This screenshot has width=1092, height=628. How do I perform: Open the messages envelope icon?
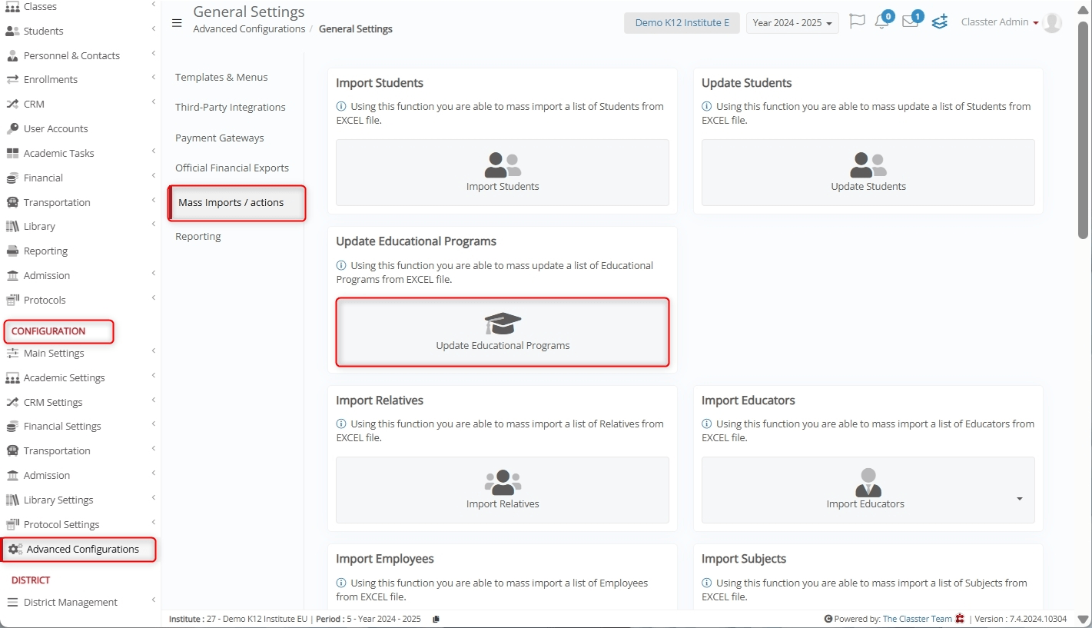(x=910, y=22)
